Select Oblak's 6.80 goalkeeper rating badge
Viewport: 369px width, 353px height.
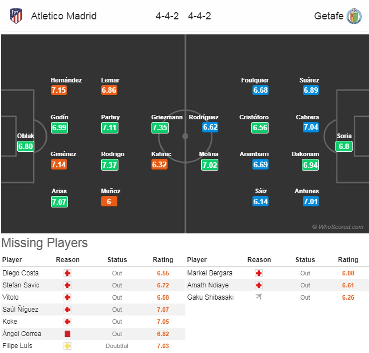26,146
